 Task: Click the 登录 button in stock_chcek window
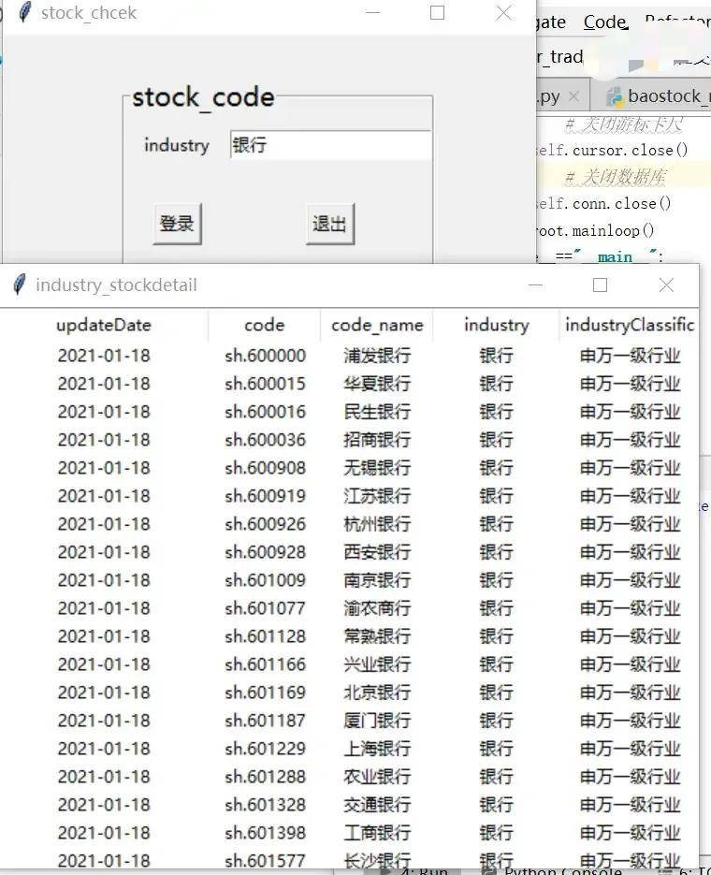click(x=178, y=224)
